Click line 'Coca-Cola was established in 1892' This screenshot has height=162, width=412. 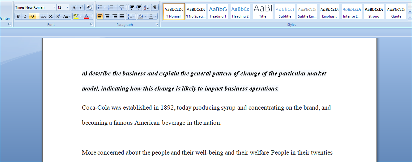point(206,108)
